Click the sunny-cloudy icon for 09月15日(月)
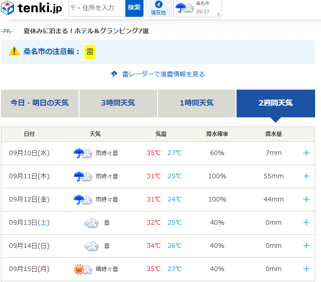 coord(83,269)
